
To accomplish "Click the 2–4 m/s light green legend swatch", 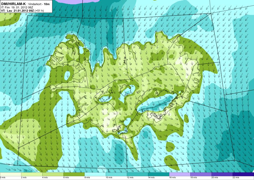I will [32, 174].
